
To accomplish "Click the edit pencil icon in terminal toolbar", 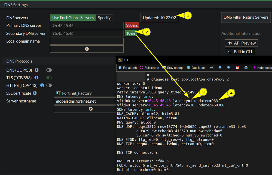I will pos(212,68).
